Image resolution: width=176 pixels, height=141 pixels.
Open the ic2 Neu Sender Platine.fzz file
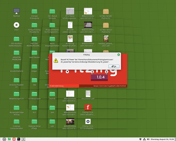click(x=106, y=11)
